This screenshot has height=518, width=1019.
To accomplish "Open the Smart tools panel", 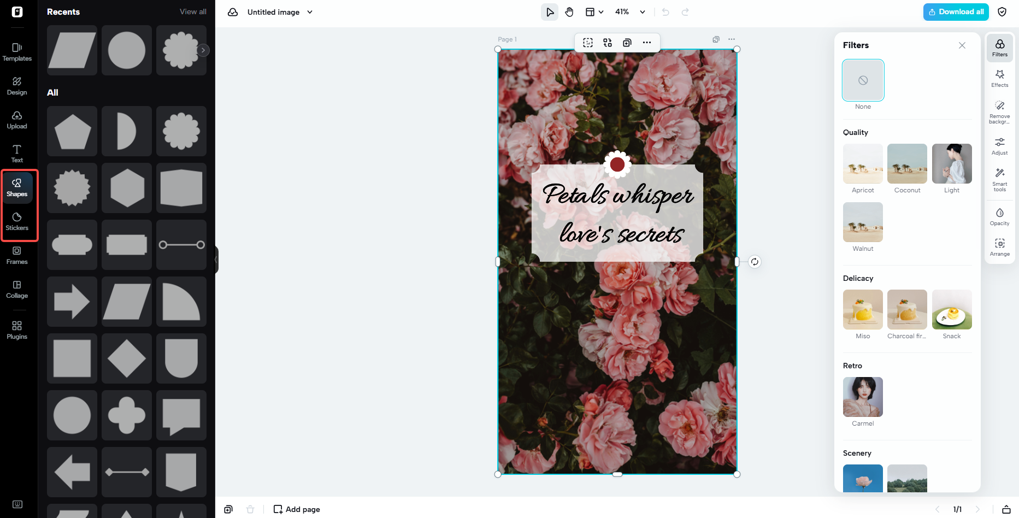I will tap(1000, 179).
